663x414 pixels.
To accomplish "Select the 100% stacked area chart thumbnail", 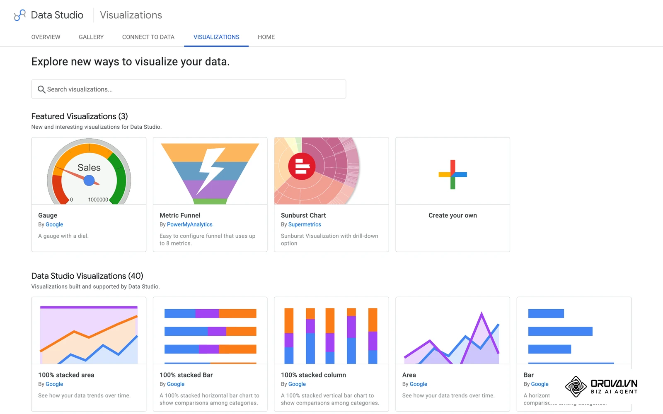I will click(x=89, y=331).
